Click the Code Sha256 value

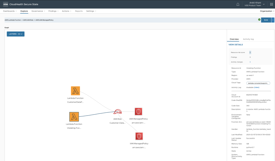click(259, 101)
